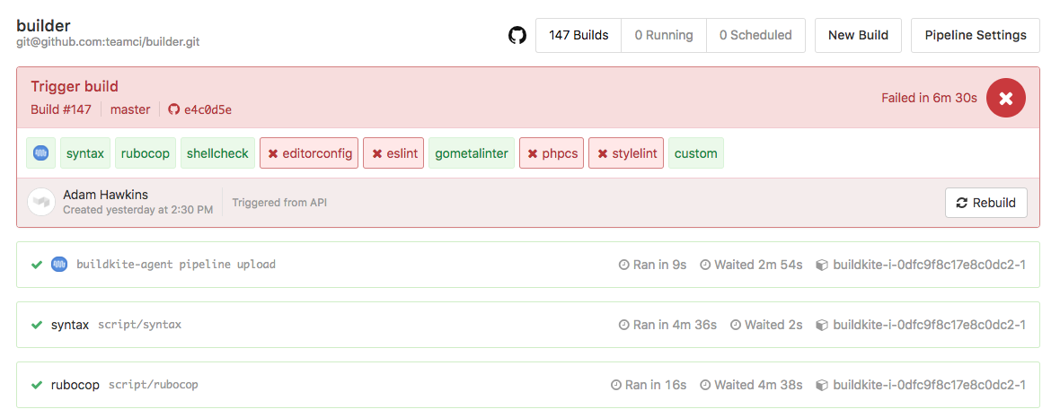Viewport: 1060px width, 418px height.
Task: Click Adam Hawkins' avatar
Action: pyautogui.click(x=41, y=202)
